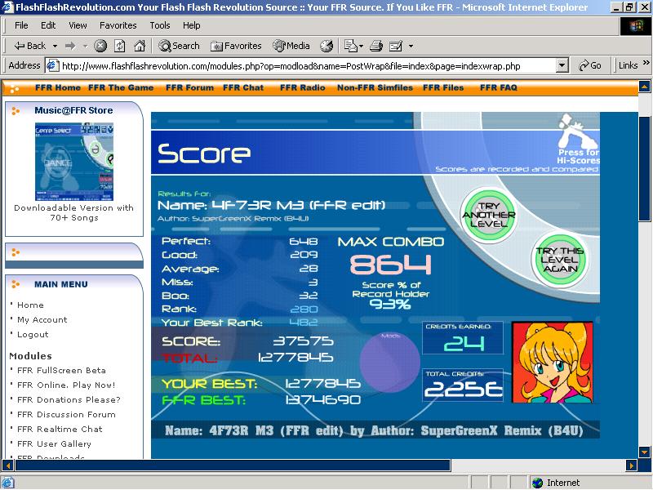Expand the Back button history dropdown
653x490 pixels.
click(x=55, y=46)
